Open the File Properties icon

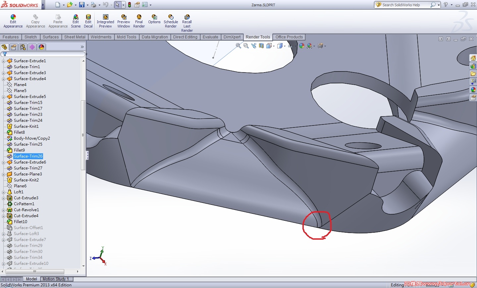137,5
